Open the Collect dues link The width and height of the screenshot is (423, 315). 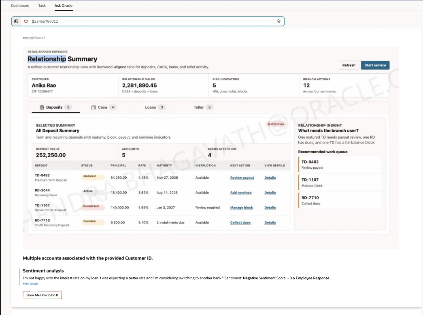[x=240, y=223]
